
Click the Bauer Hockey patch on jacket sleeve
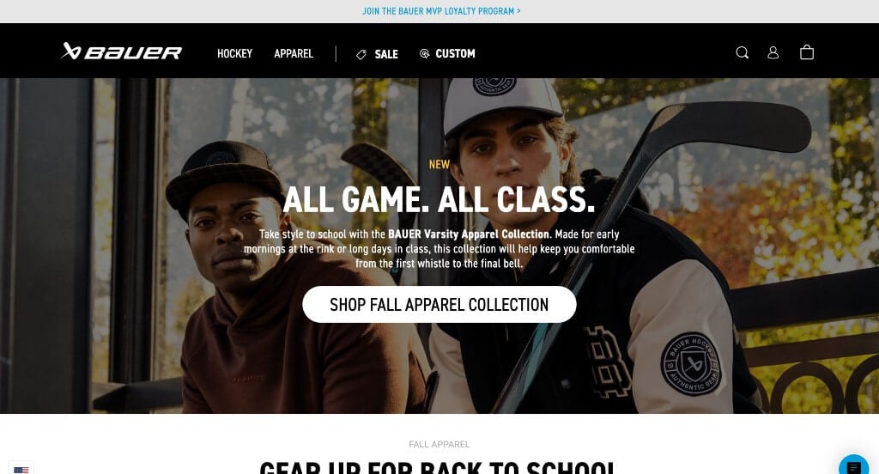pyautogui.click(x=691, y=364)
